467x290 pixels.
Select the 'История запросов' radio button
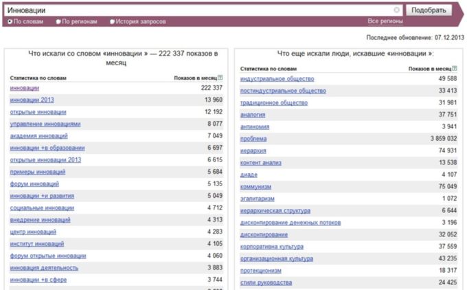click(112, 21)
